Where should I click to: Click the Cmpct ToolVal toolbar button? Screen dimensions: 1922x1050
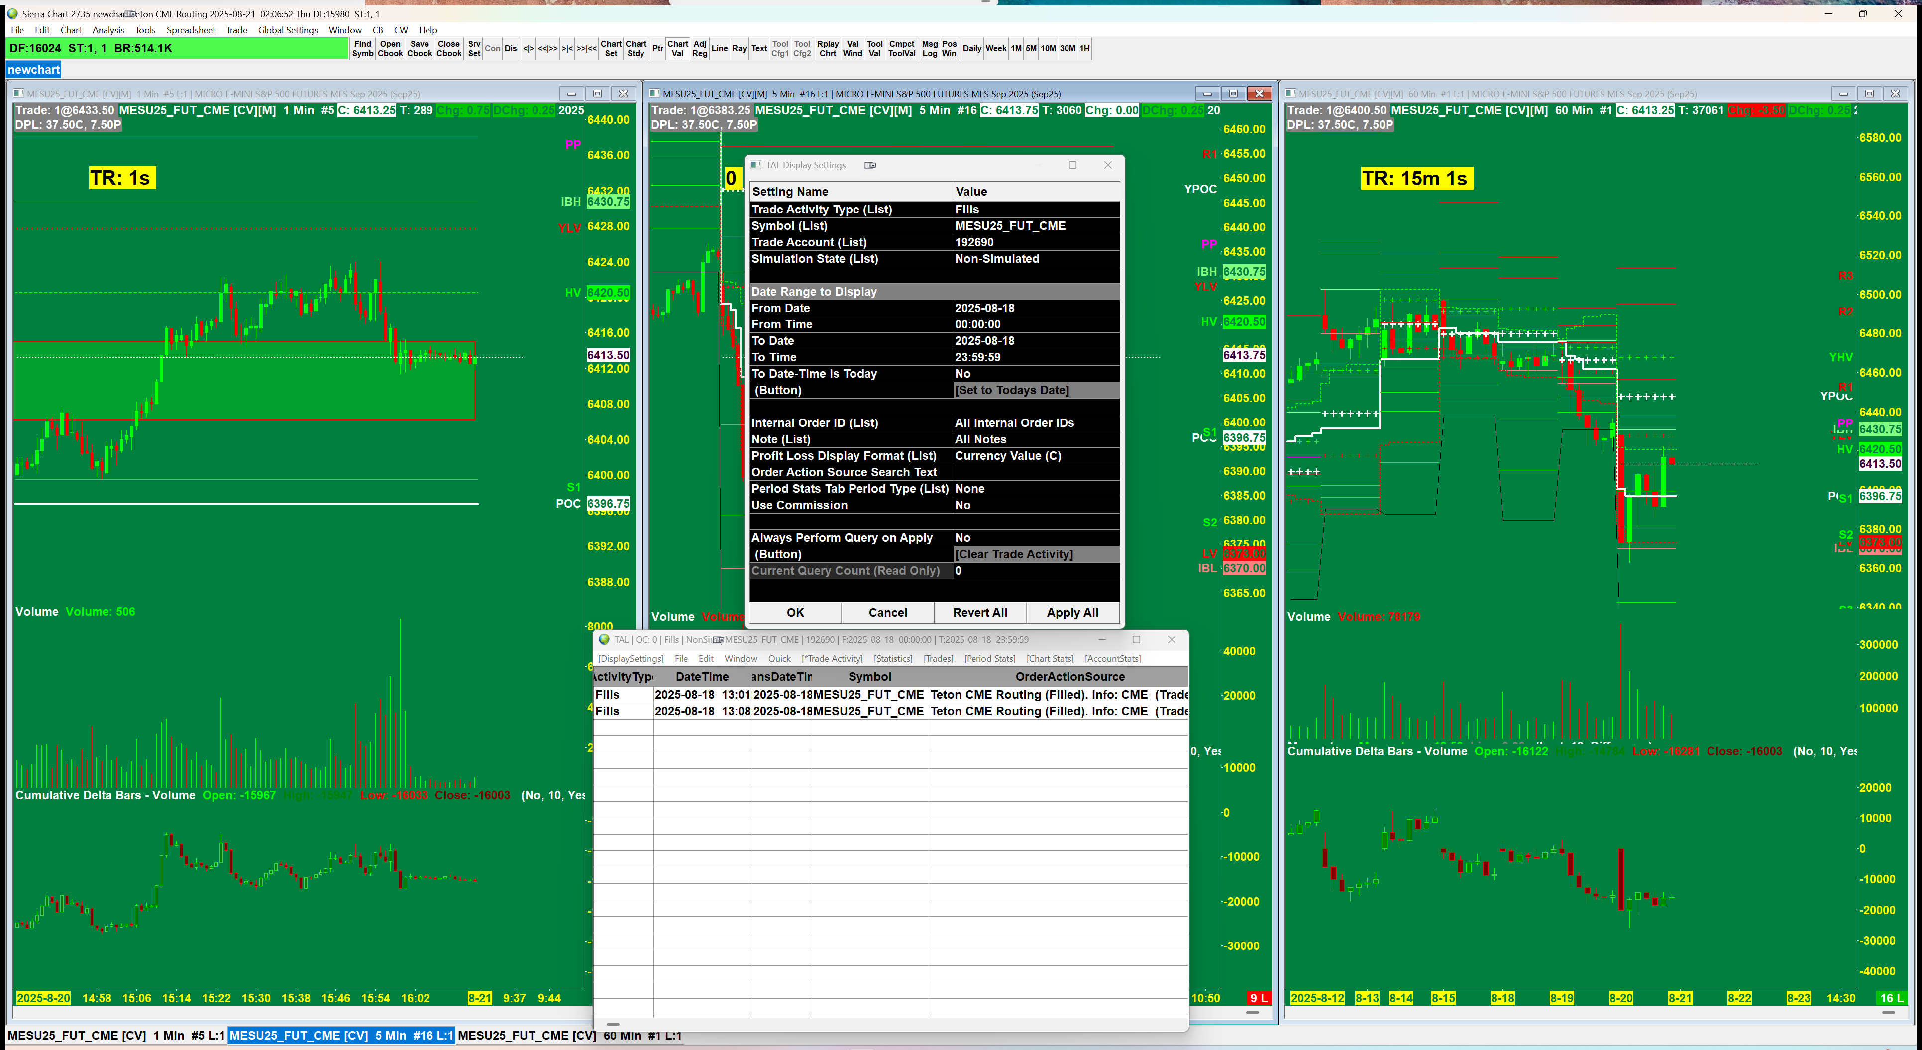point(901,48)
